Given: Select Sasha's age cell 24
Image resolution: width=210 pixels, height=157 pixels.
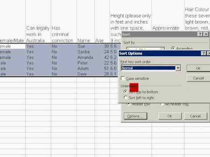Looking at the screenshot, I should 102,52.
